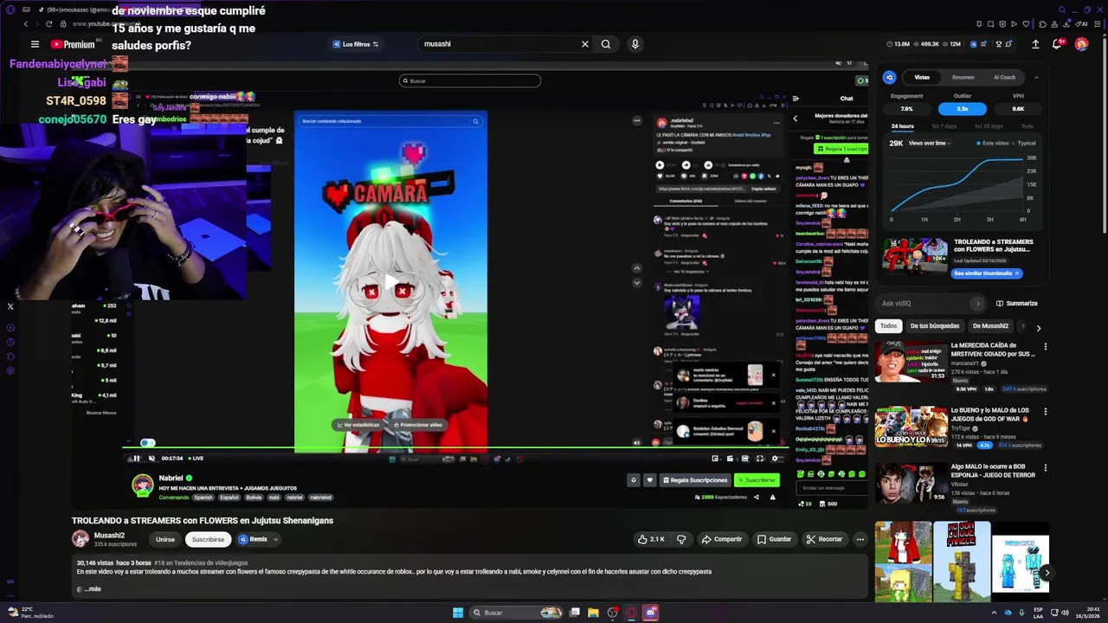This screenshot has width=1108, height=623.
Task: Dislike the video thumbs down
Action: tap(681, 539)
